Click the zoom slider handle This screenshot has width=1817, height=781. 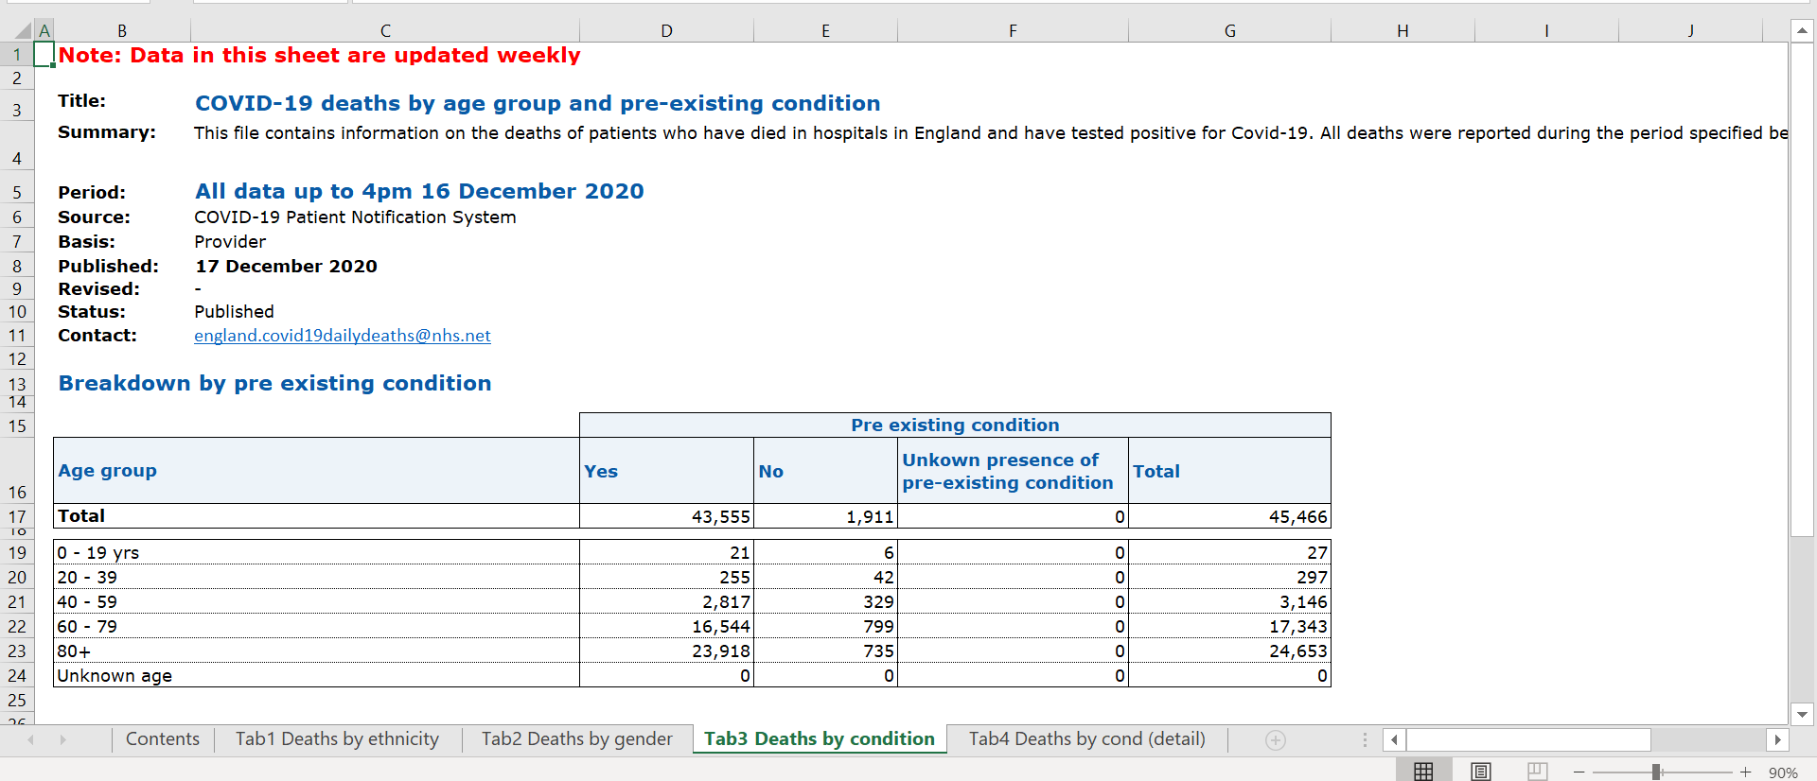click(x=1657, y=772)
